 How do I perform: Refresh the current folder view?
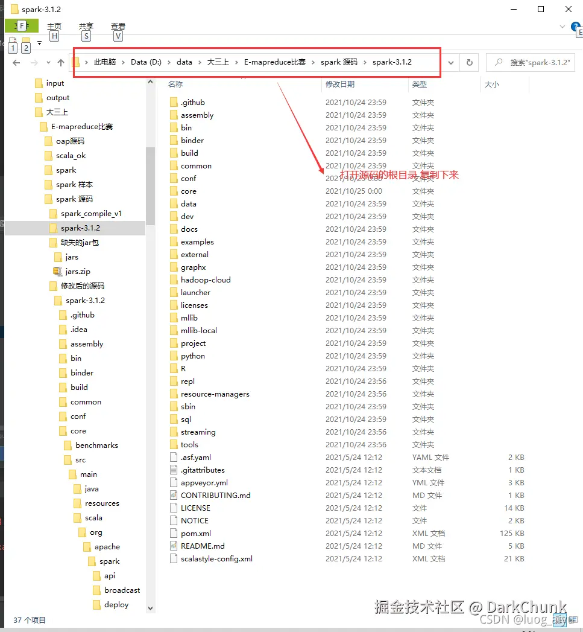(x=470, y=62)
